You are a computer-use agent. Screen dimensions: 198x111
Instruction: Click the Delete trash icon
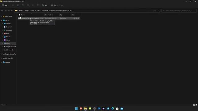pyautogui.click(x=38, y=5)
